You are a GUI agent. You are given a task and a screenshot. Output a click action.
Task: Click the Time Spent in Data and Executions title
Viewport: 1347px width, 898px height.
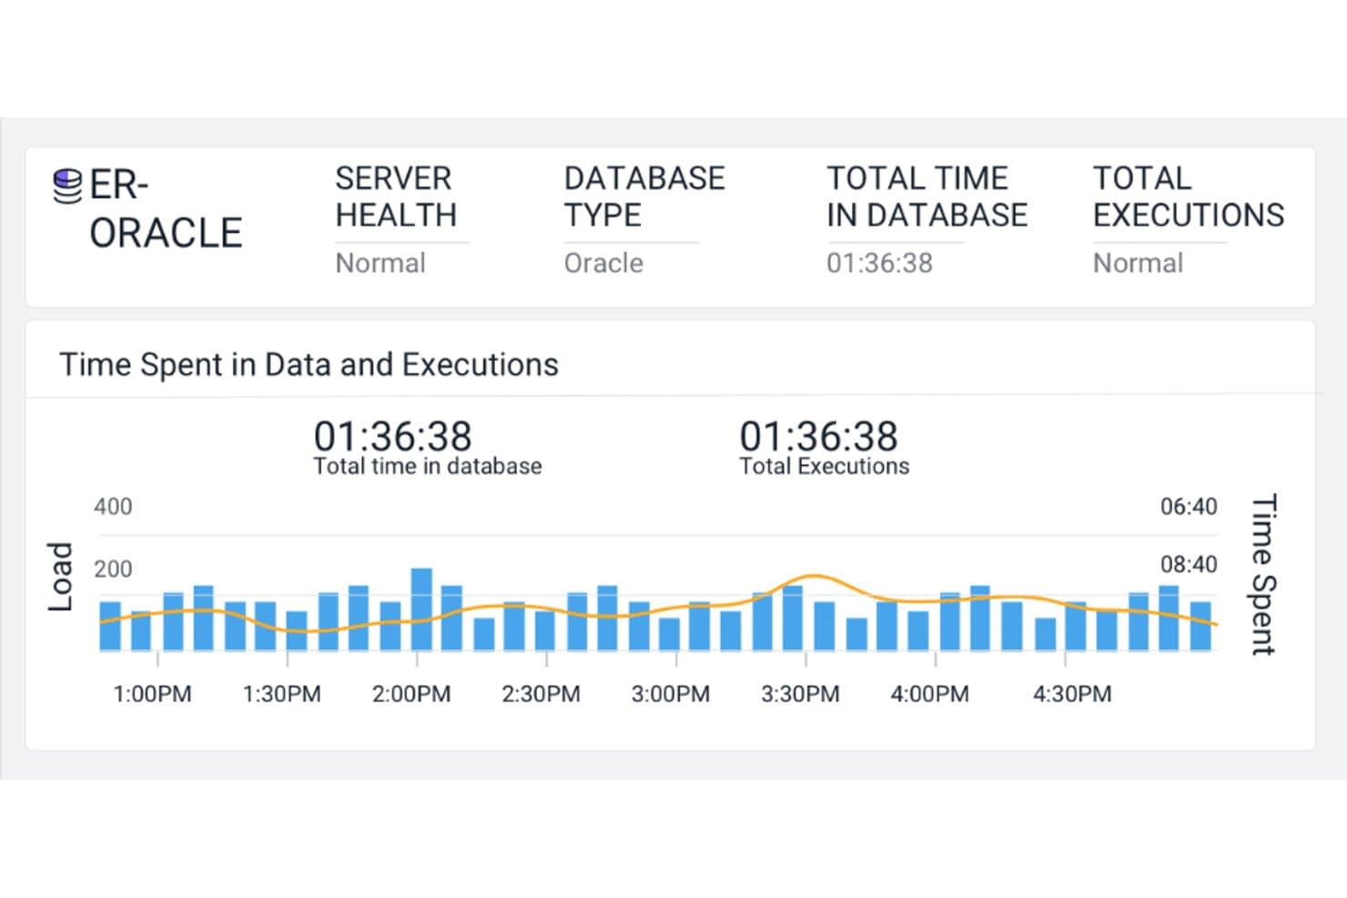pyautogui.click(x=309, y=364)
